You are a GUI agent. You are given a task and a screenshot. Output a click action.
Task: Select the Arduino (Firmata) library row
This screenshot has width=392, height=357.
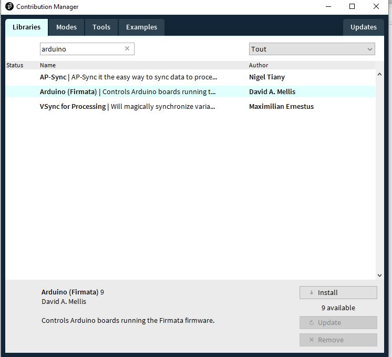tap(190, 92)
